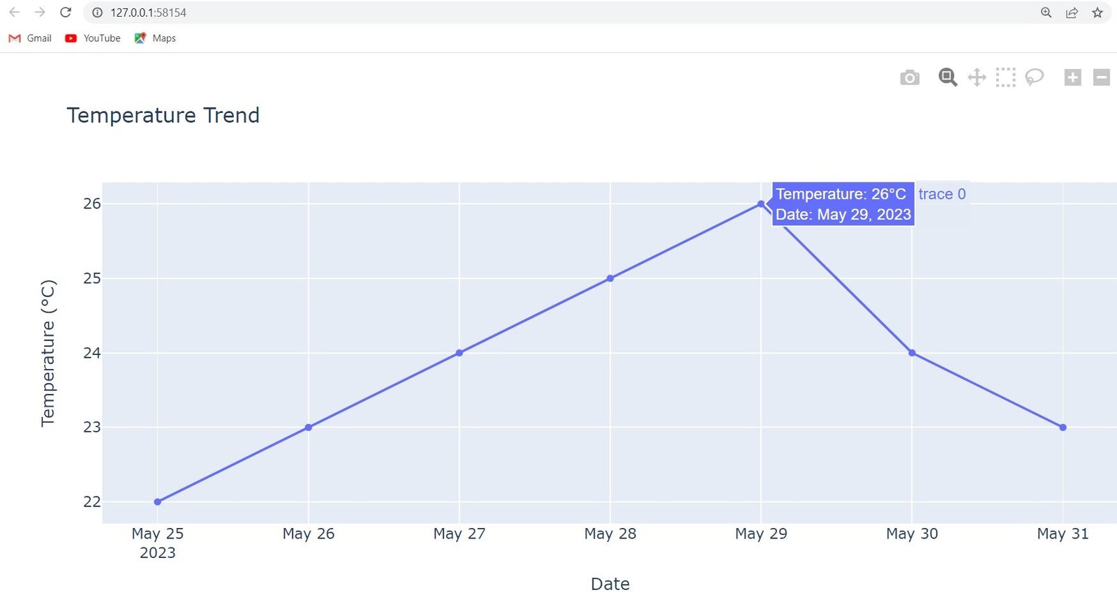Click the '2023' year label
1117x604 pixels.
click(x=158, y=553)
